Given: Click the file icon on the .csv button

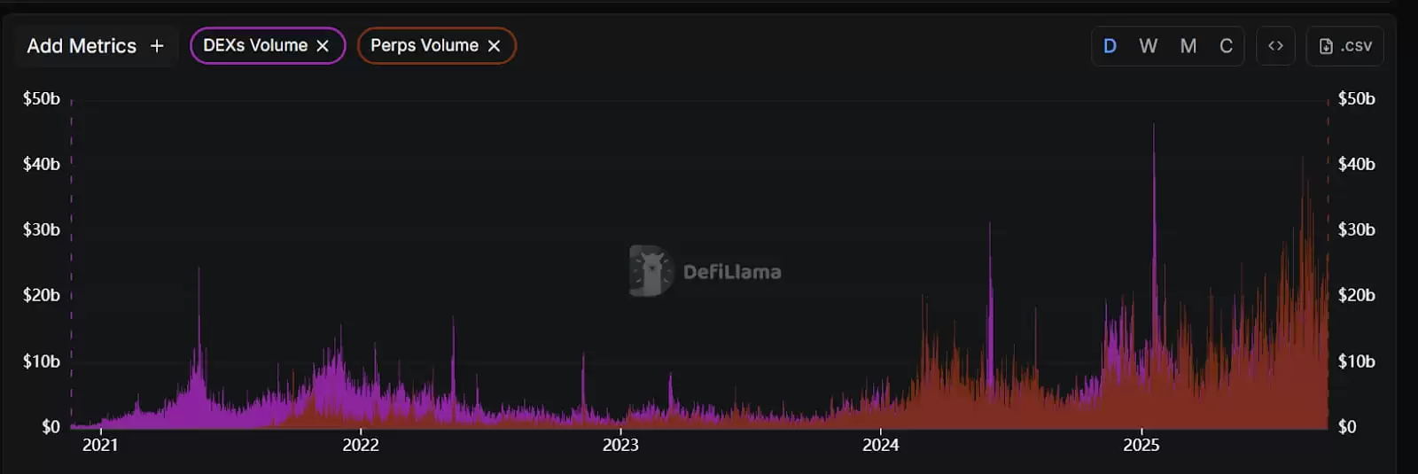Looking at the screenshot, I should point(1326,46).
